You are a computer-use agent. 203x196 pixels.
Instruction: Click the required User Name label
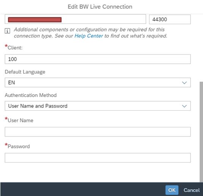point(21,121)
